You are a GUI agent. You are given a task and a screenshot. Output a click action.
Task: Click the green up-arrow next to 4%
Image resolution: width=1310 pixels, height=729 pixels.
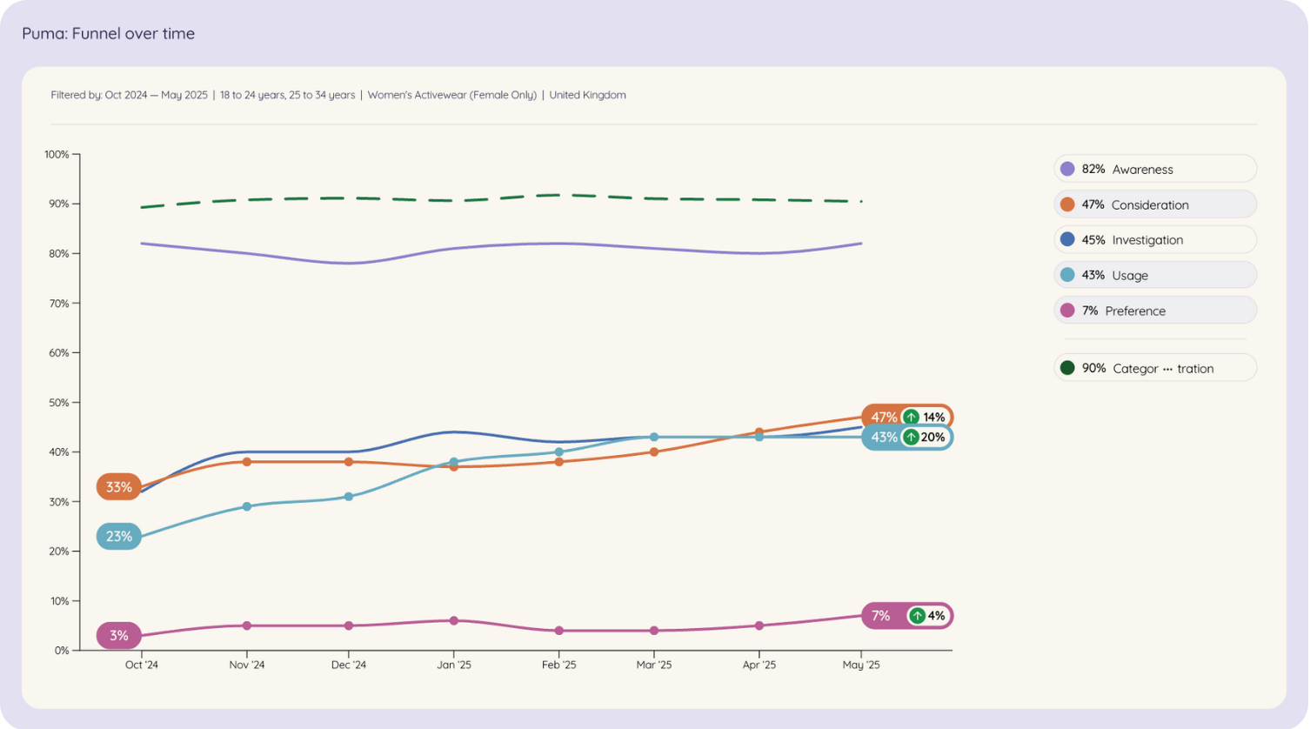pos(917,616)
